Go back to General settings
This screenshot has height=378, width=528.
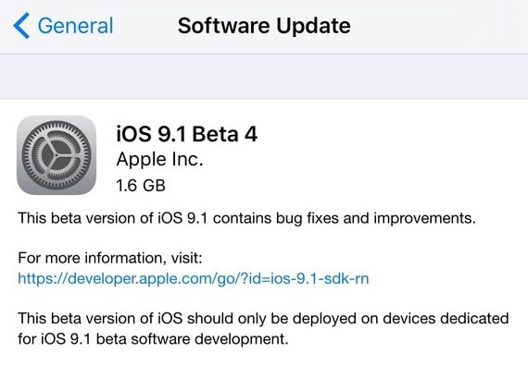(x=63, y=26)
